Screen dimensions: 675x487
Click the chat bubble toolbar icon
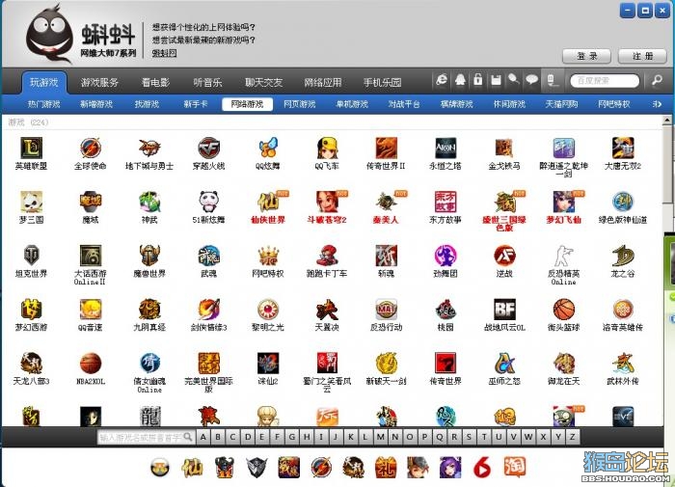click(x=532, y=80)
